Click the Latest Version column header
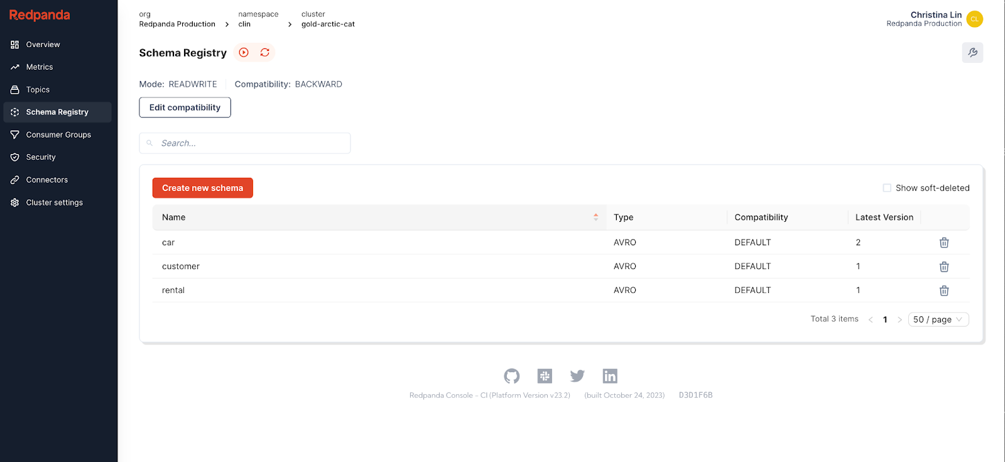The width and height of the screenshot is (1005, 462). pos(884,217)
